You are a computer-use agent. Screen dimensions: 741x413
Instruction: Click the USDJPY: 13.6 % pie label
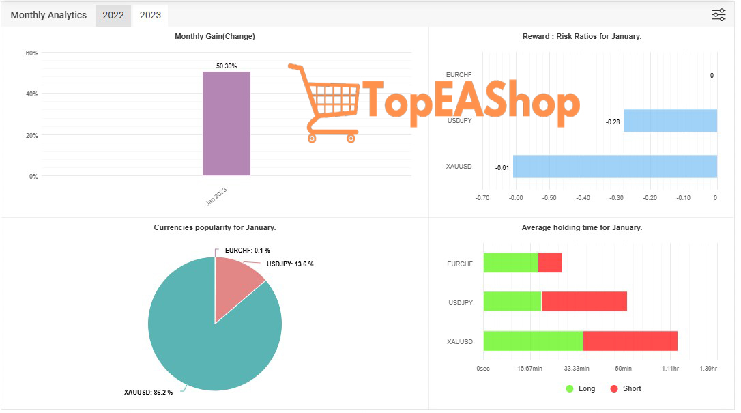click(x=290, y=264)
